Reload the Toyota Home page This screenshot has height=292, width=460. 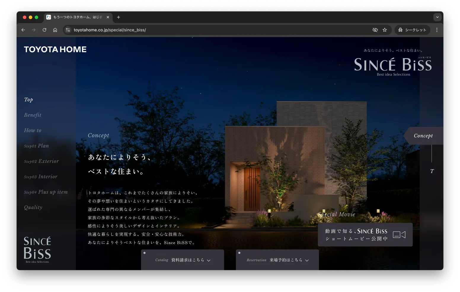pos(44,30)
